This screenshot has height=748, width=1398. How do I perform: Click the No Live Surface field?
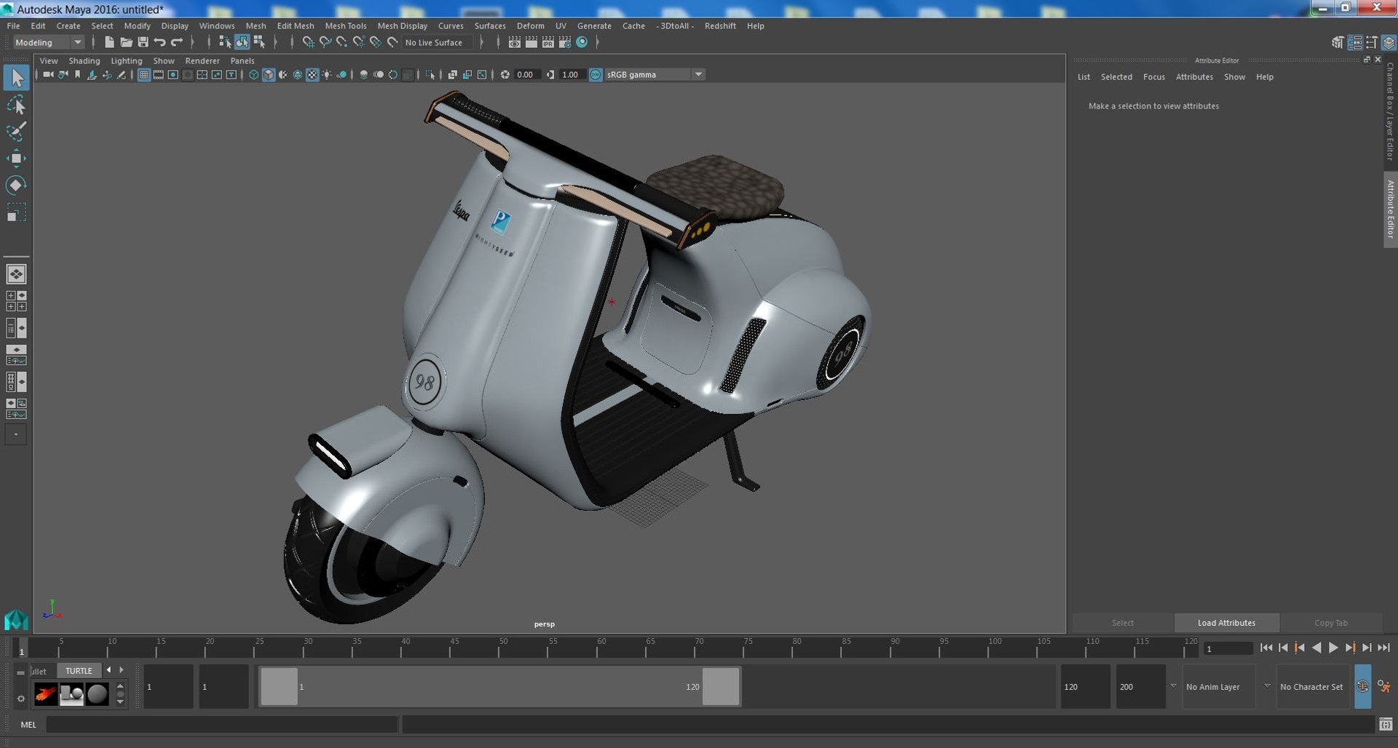438,42
